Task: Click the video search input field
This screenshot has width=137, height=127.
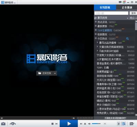Action: click(111, 13)
